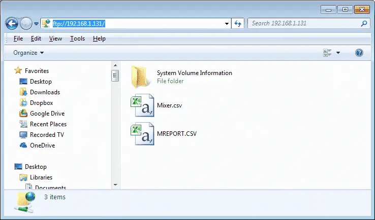The width and height of the screenshot is (375, 220).
Task: Maximize the Explorer window
Action: tap(345, 10)
